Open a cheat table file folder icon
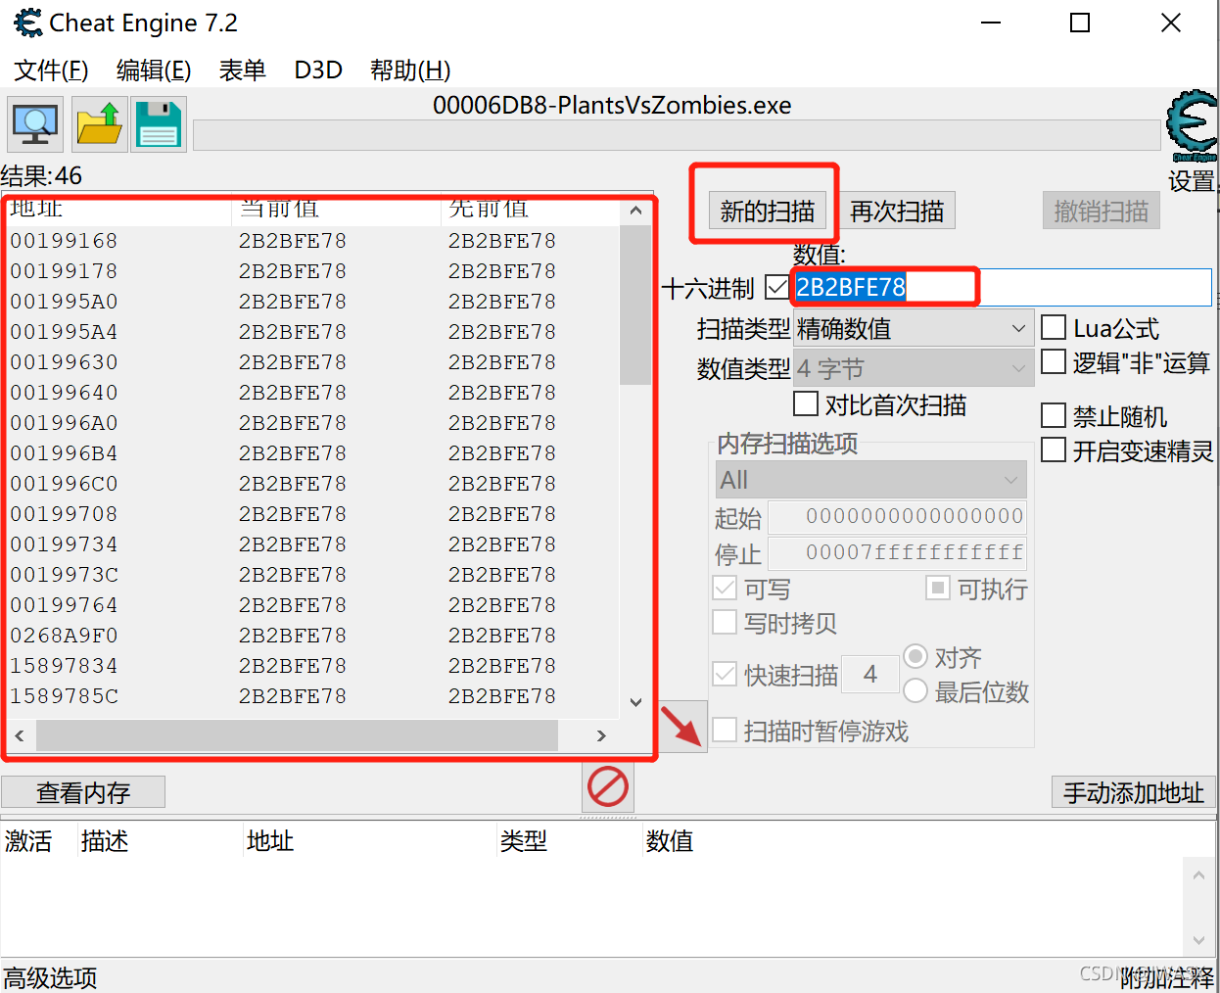 tap(99, 124)
